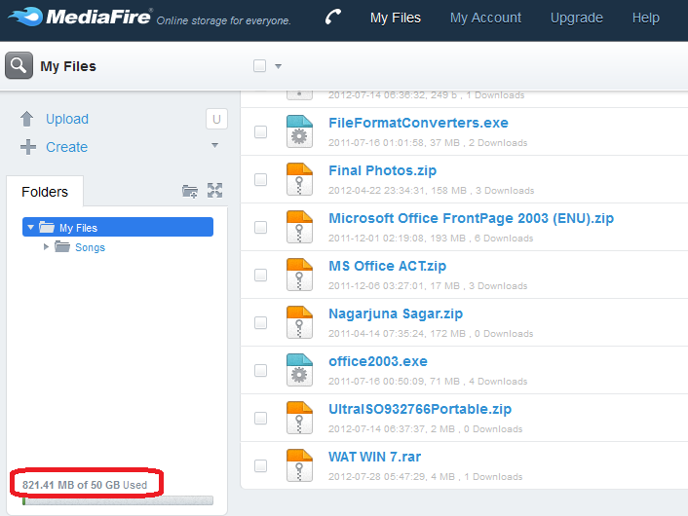Screen dimensions: 688x516
Task: Click the MediaFire logo
Action: 80,18
